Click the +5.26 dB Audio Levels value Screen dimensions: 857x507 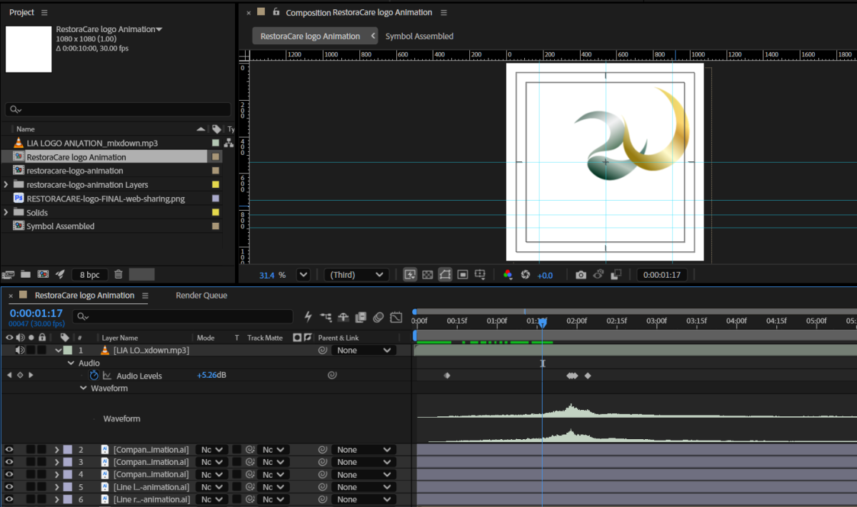tap(211, 375)
